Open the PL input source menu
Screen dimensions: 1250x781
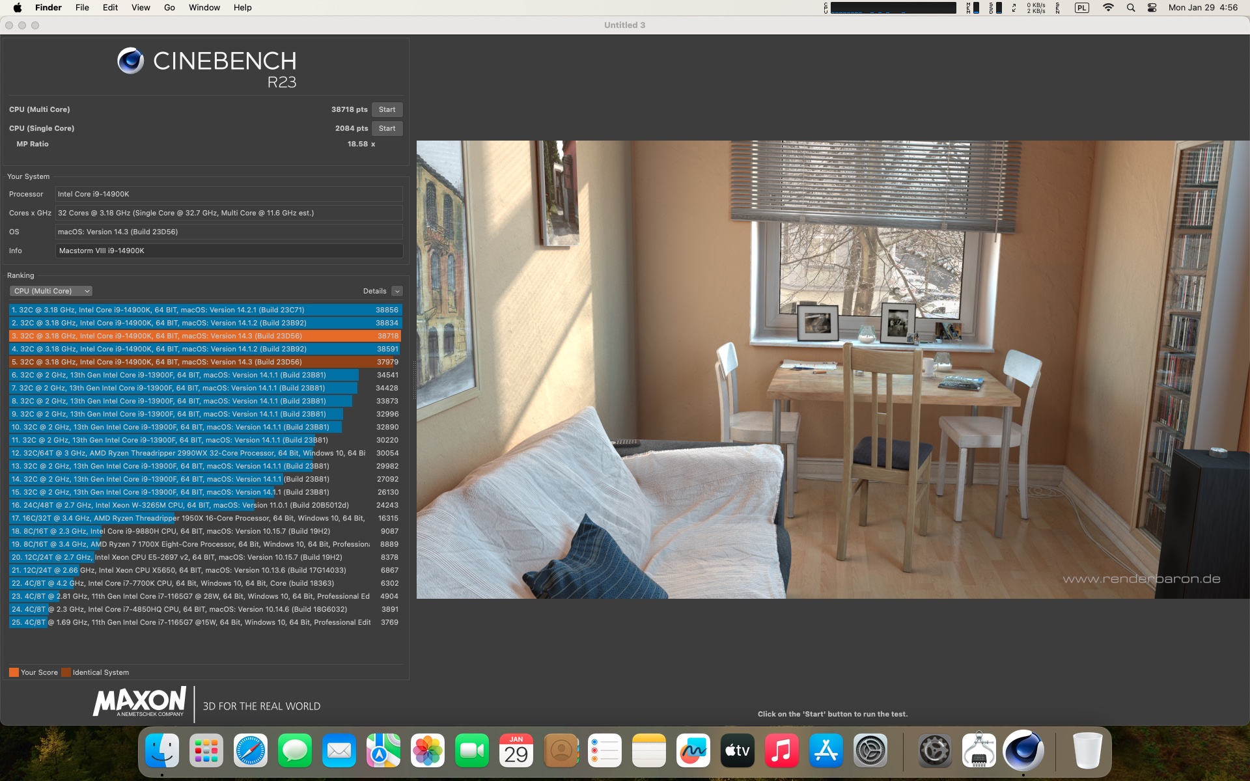pos(1081,8)
